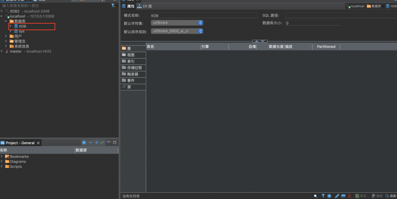397x199 pixels.
Task: Sort by the Partitioned column header
Action: (x=326, y=47)
